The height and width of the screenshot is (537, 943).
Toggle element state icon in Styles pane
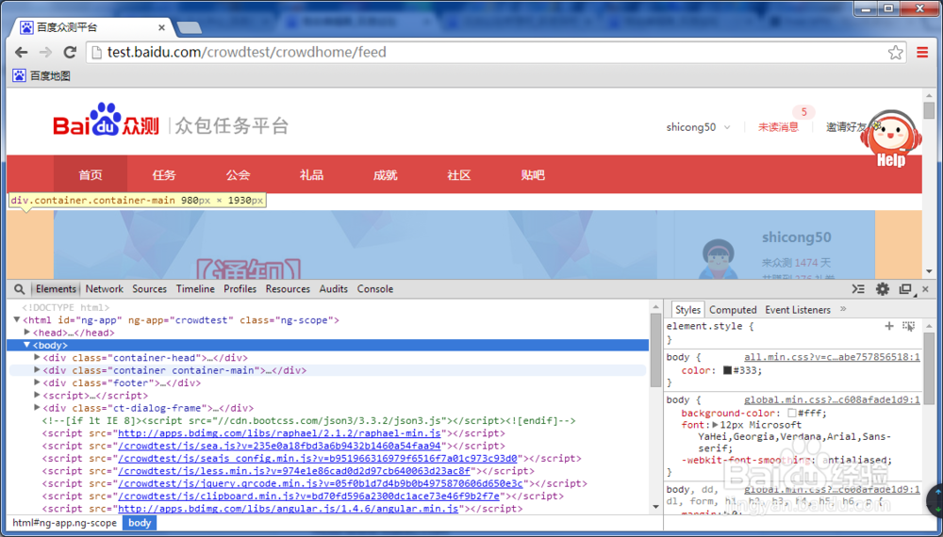908,326
